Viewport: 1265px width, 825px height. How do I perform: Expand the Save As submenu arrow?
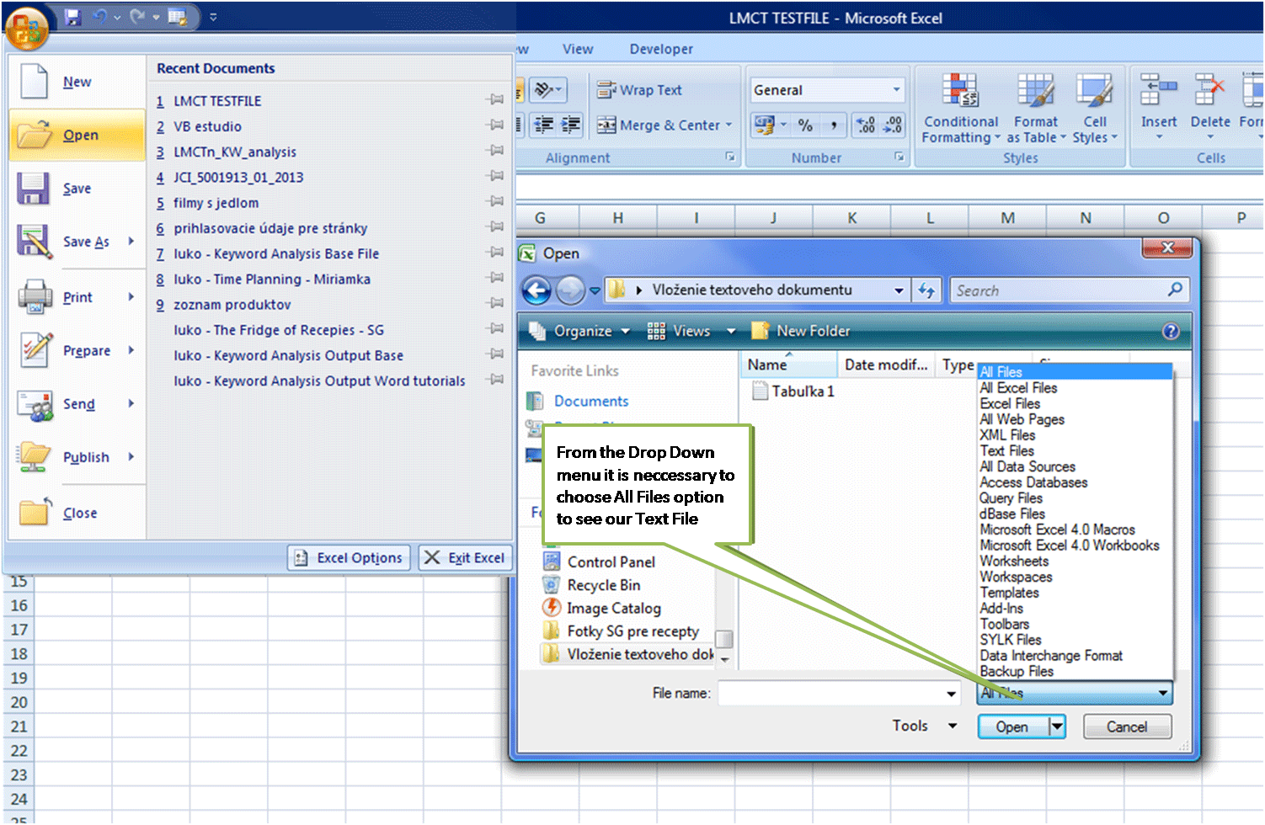tap(131, 242)
